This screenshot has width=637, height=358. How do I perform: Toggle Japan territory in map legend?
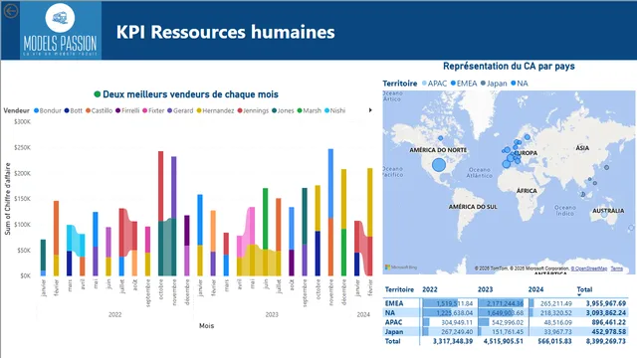pyautogui.click(x=494, y=84)
